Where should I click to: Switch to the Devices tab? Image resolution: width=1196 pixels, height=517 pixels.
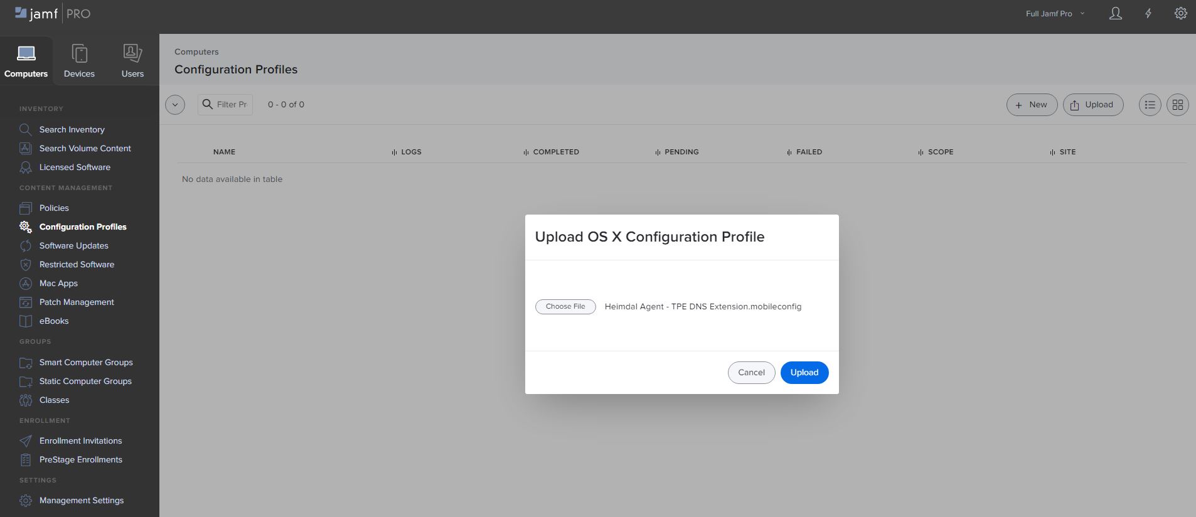pyautogui.click(x=79, y=61)
